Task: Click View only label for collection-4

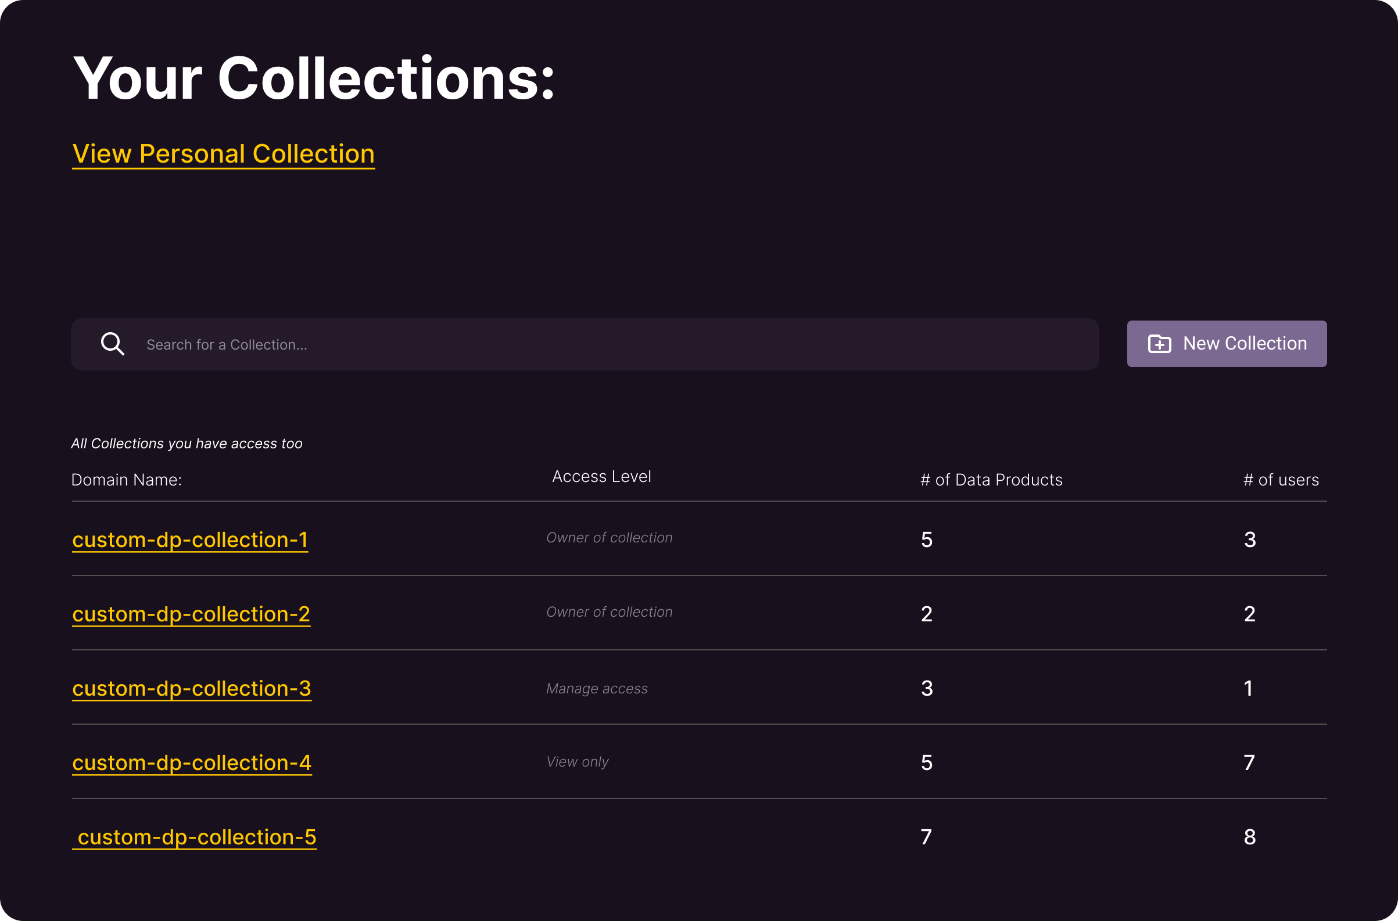Action: tap(577, 762)
